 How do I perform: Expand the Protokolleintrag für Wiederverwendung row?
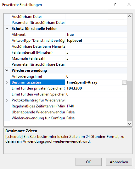(x=7, y=100)
